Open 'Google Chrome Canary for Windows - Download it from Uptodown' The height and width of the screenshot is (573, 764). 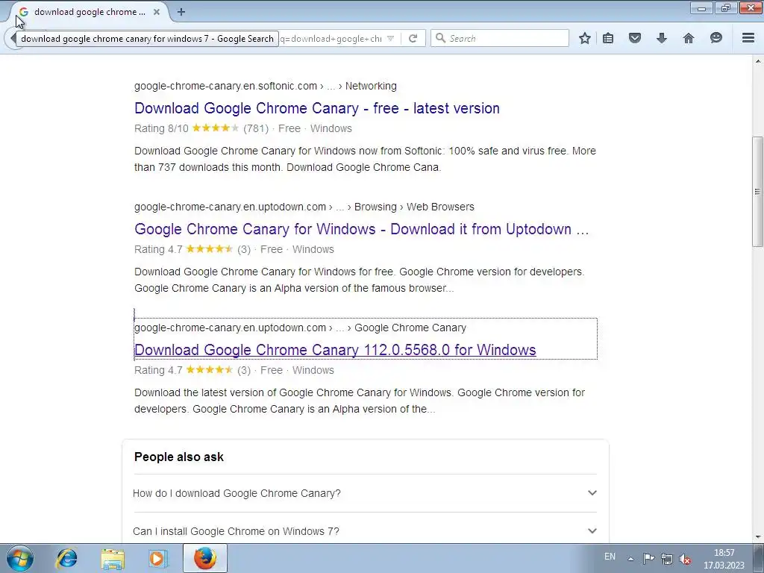[362, 229]
